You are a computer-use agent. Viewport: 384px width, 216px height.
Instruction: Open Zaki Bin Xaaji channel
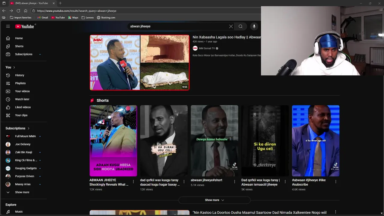tap(23, 152)
